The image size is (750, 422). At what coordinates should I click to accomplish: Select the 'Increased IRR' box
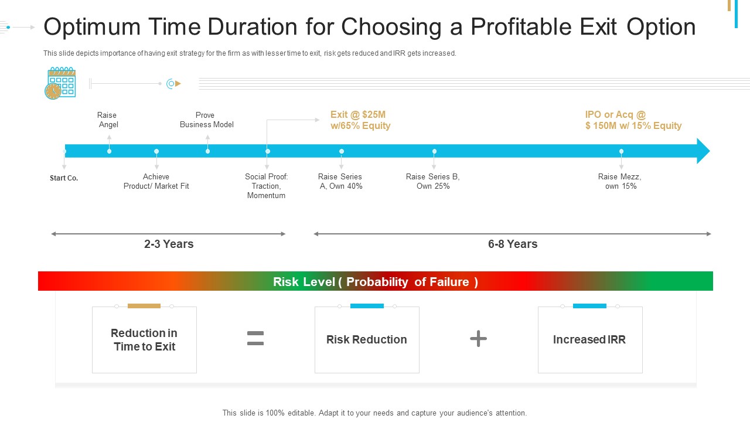[x=590, y=340]
